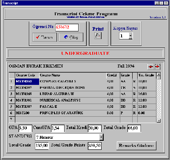The image size is (170, 160).
Task: Click the CumGPA value field
Action: [58, 128]
